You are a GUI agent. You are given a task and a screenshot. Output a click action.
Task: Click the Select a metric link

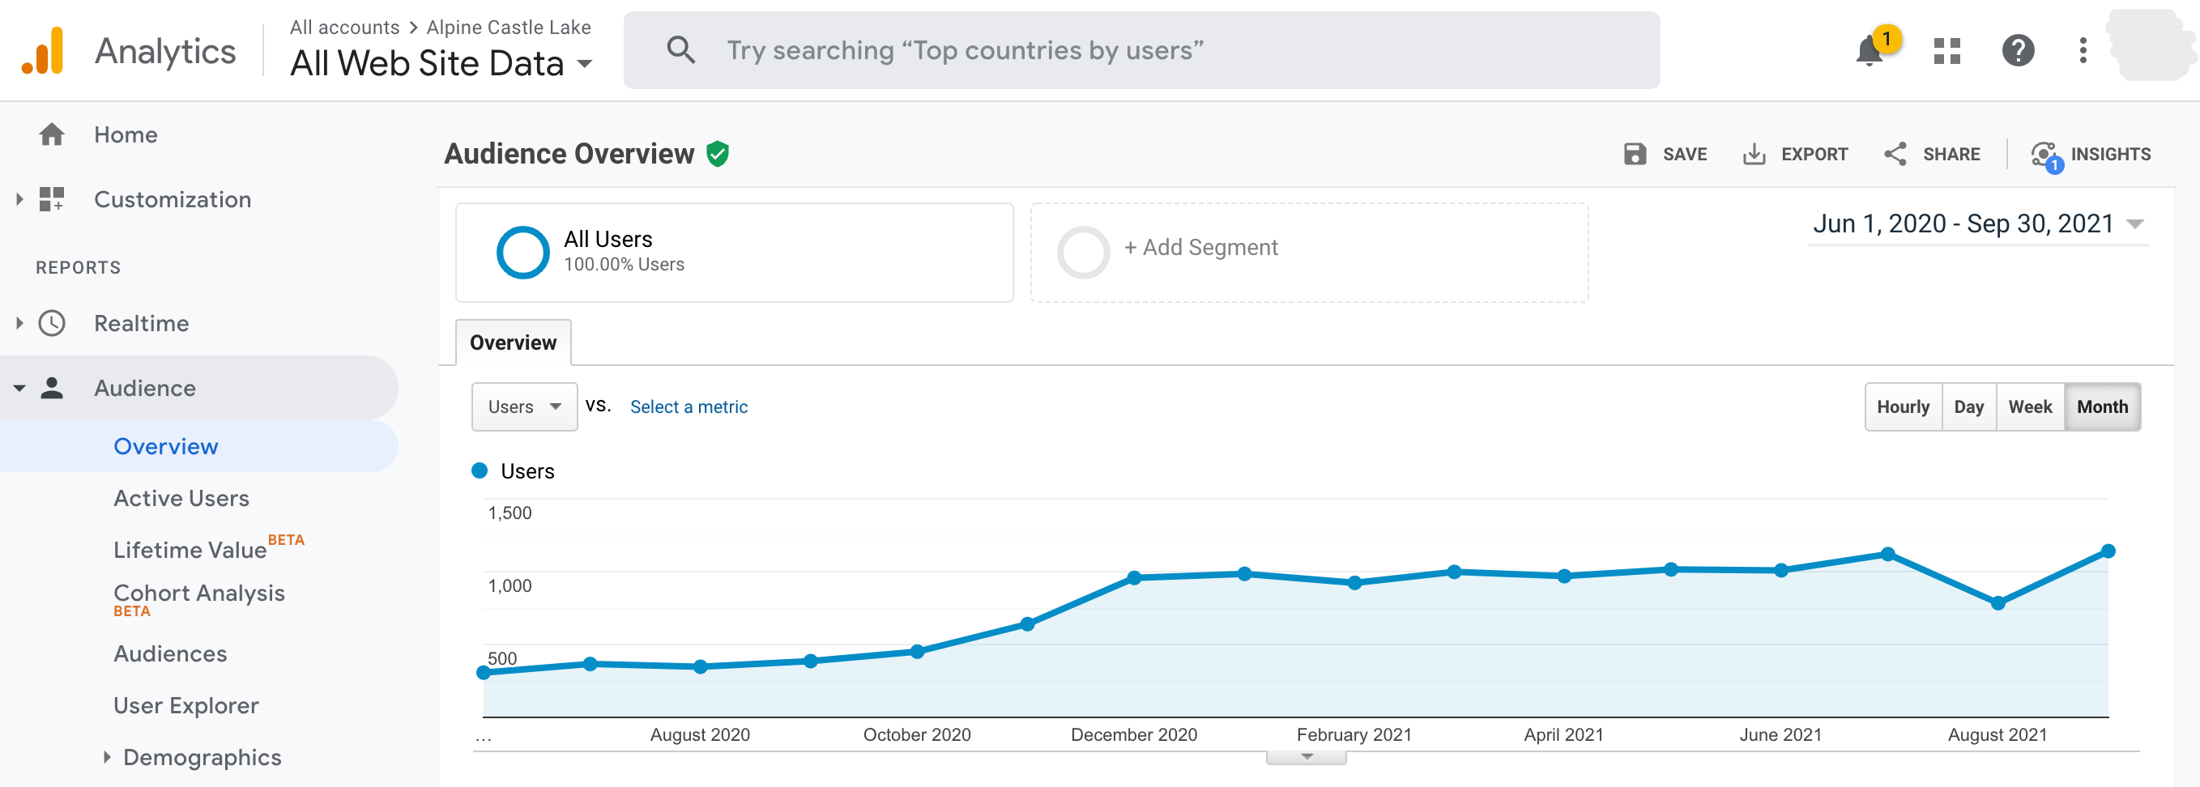(x=689, y=407)
